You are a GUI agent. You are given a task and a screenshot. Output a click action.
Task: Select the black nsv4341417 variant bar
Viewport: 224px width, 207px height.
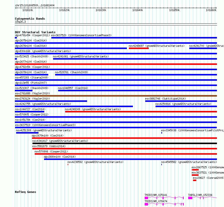125,143
